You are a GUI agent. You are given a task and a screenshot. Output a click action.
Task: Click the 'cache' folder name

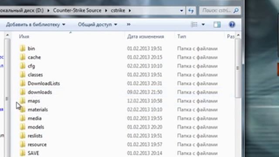coord(34,57)
